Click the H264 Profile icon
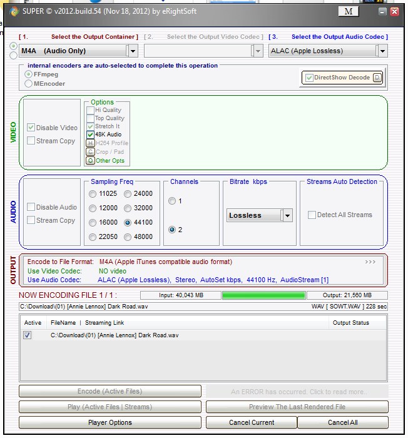This screenshot has height=438, width=408. pyautogui.click(x=90, y=143)
